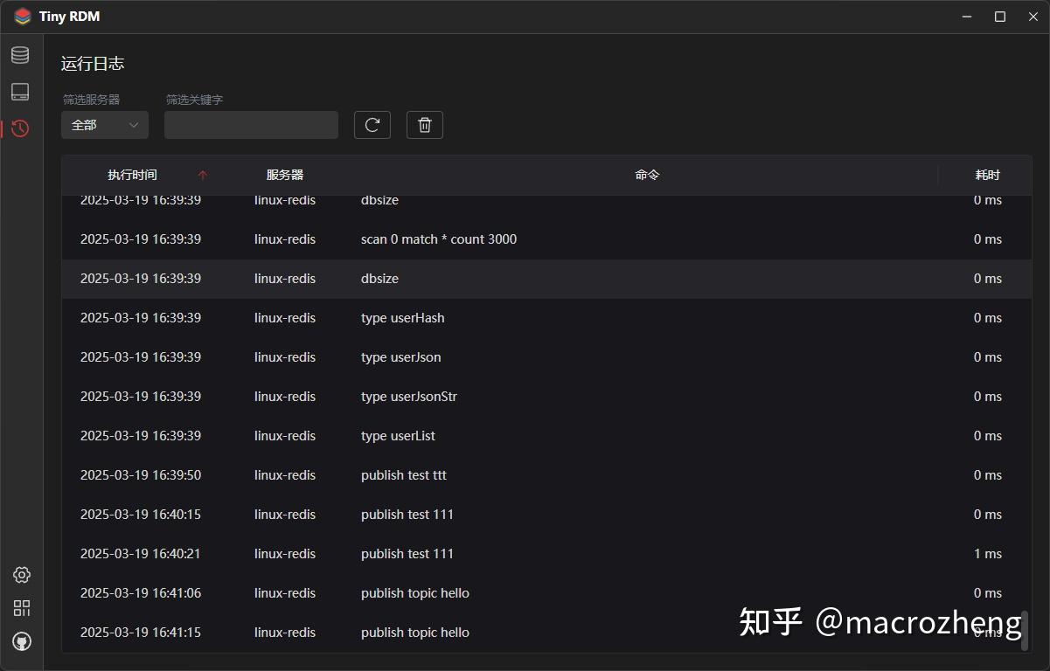1050x671 pixels.
Task: Click the Tiny RDM logo in the title bar
Action: (x=21, y=16)
